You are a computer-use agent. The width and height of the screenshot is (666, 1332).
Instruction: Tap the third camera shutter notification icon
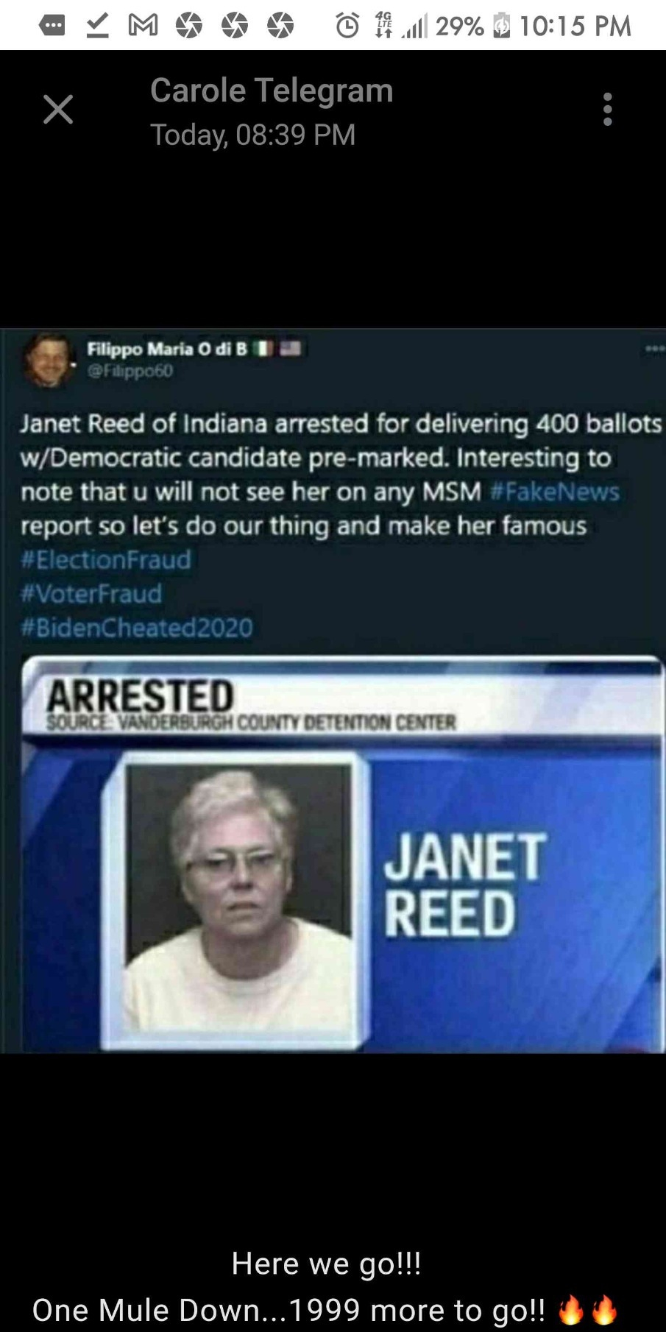pos(280,26)
